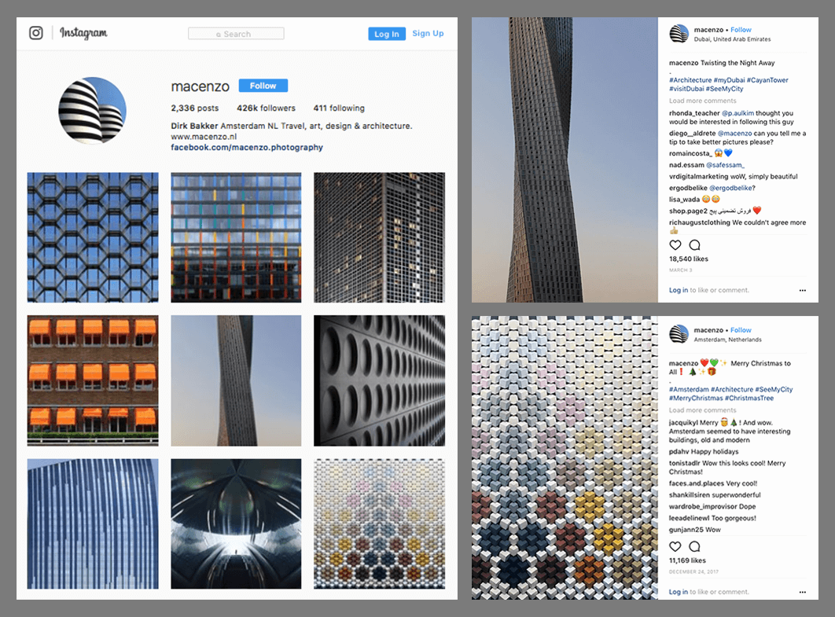Follow macenzo from the Dubai post
The image size is (835, 617).
pyautogui.click(x=741, y=30)
